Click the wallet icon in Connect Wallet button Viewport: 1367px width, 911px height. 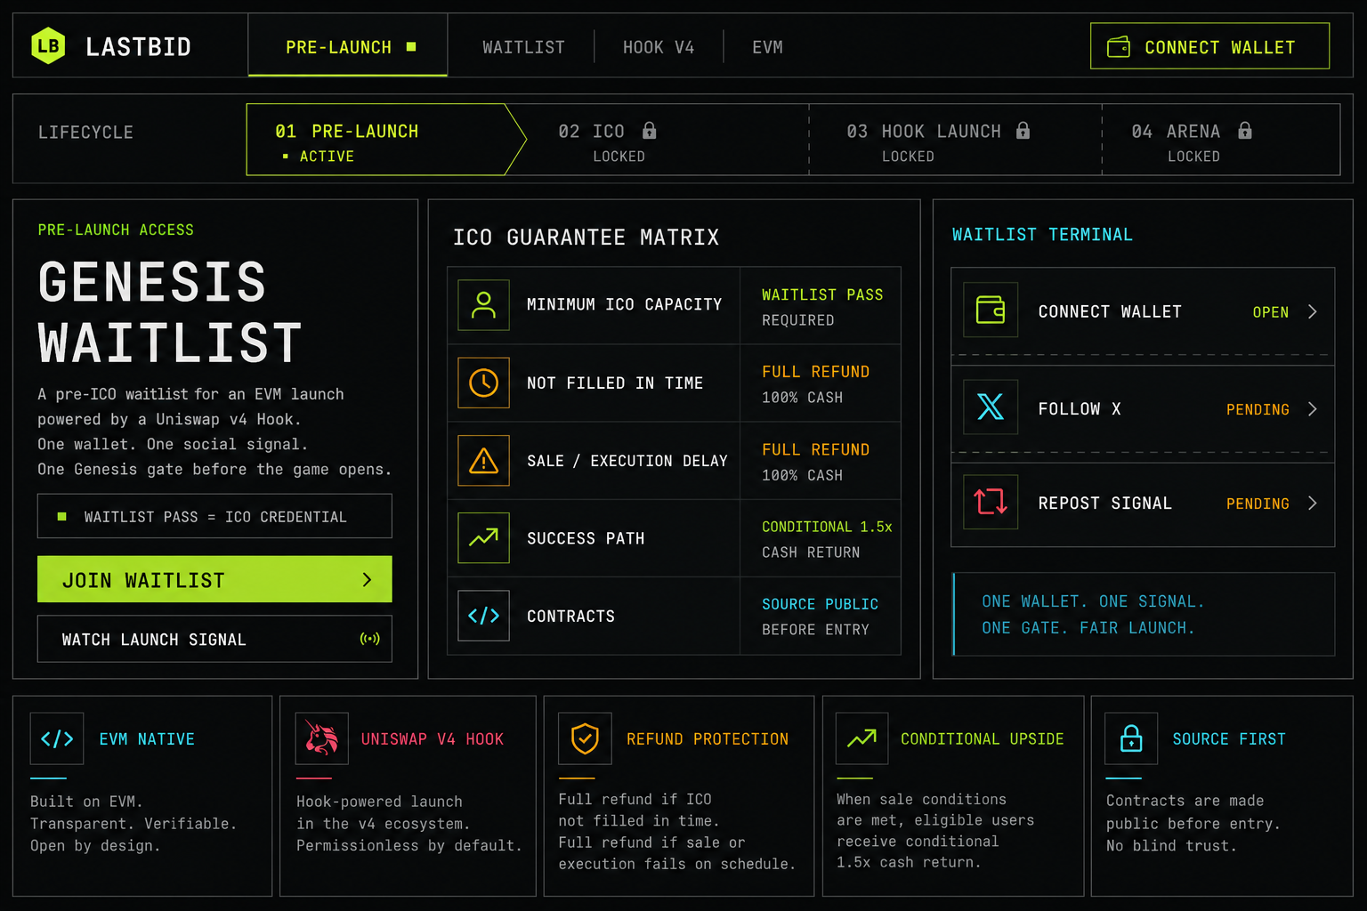coord(1119,46)
